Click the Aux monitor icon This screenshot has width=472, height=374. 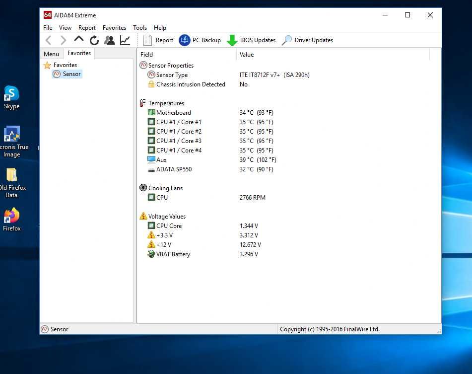(x=151, y=159)
